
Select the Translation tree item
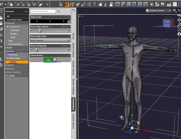pos(15,30)
